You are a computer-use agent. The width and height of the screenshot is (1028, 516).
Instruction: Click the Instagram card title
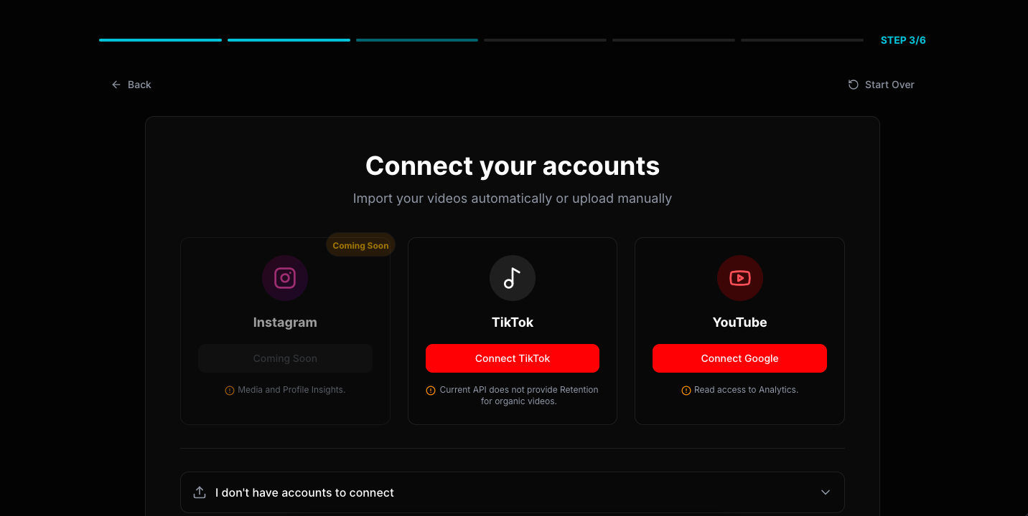click(x=285, y=322)
